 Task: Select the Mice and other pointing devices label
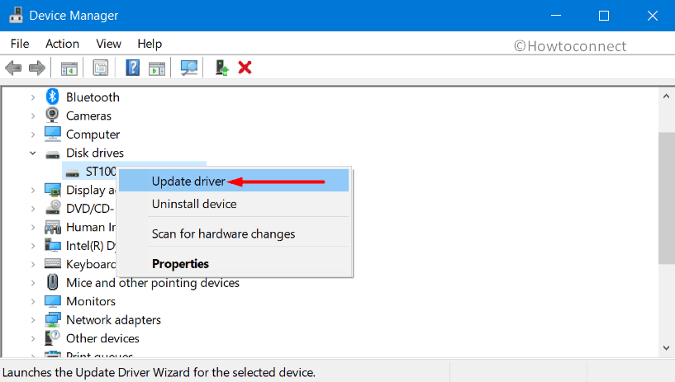(x=153, y=283)
